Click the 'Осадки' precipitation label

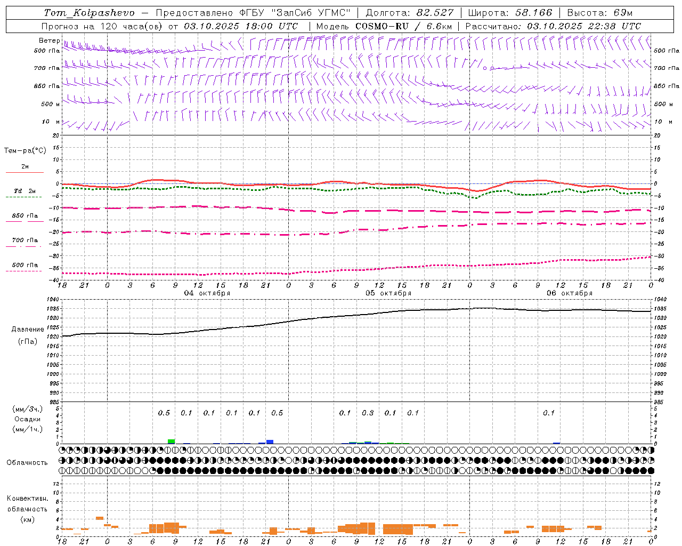click(x=28, y=419)
